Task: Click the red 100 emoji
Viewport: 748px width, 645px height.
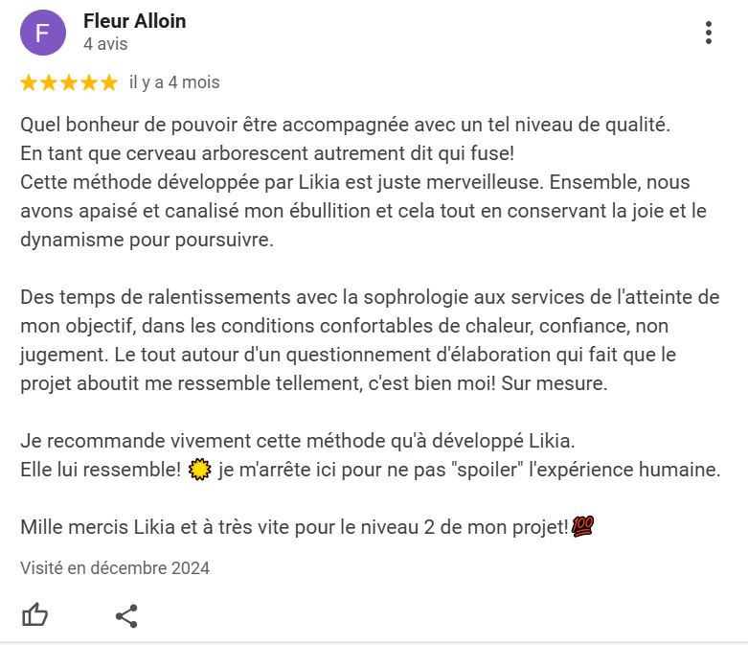Action: coord(582,526)
